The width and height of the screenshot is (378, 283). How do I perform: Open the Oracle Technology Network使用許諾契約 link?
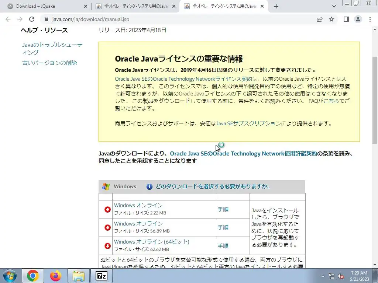click(x=244, y=154)
